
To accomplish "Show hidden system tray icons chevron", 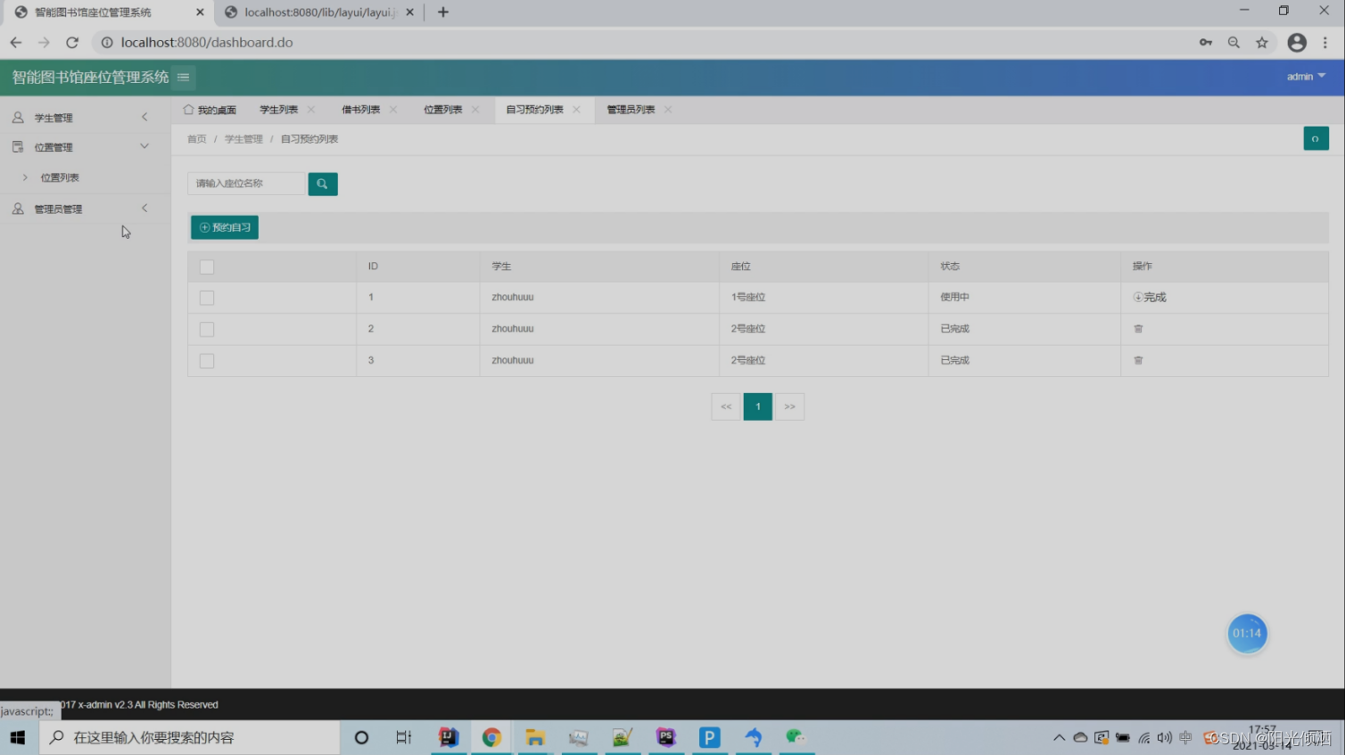I will (x=1059, y=737).
